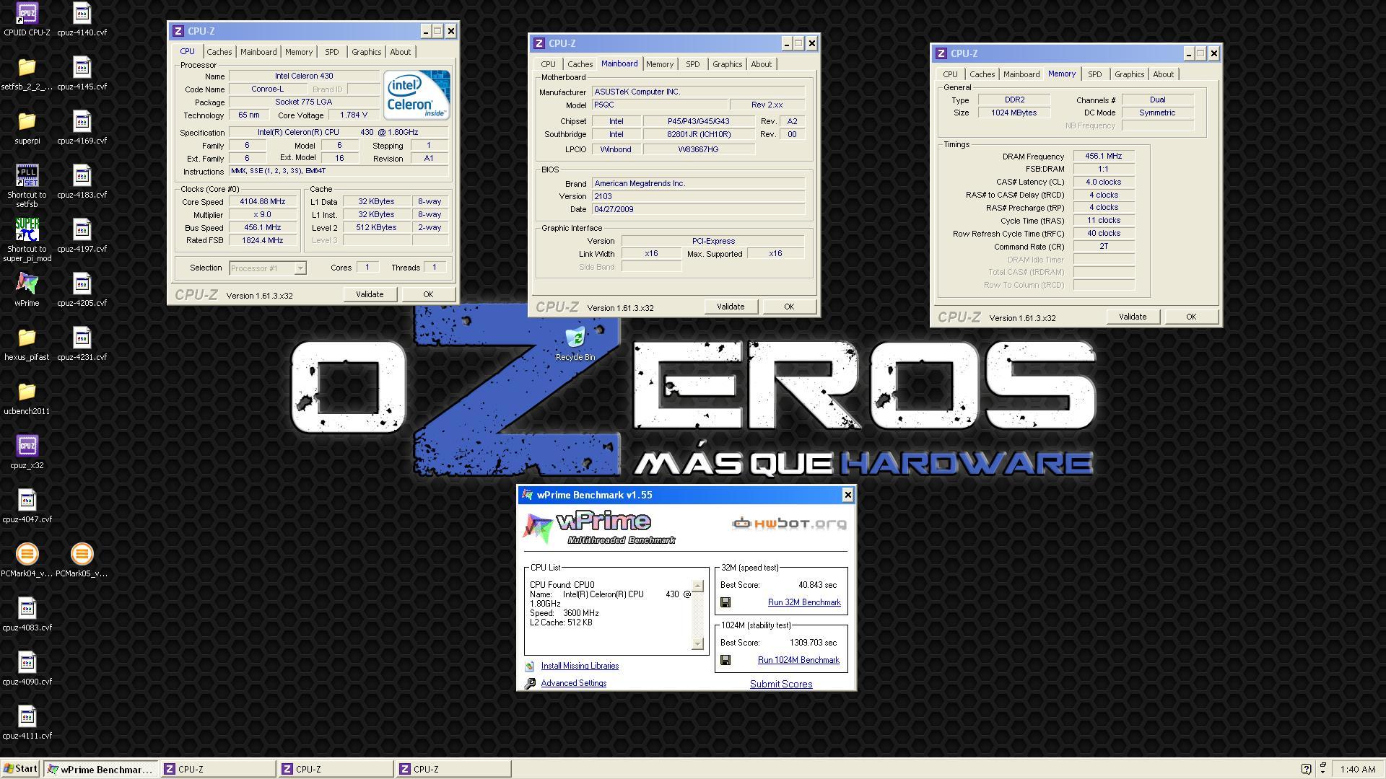Click the DRAM Frequency value field

(x=1103, y=156)
